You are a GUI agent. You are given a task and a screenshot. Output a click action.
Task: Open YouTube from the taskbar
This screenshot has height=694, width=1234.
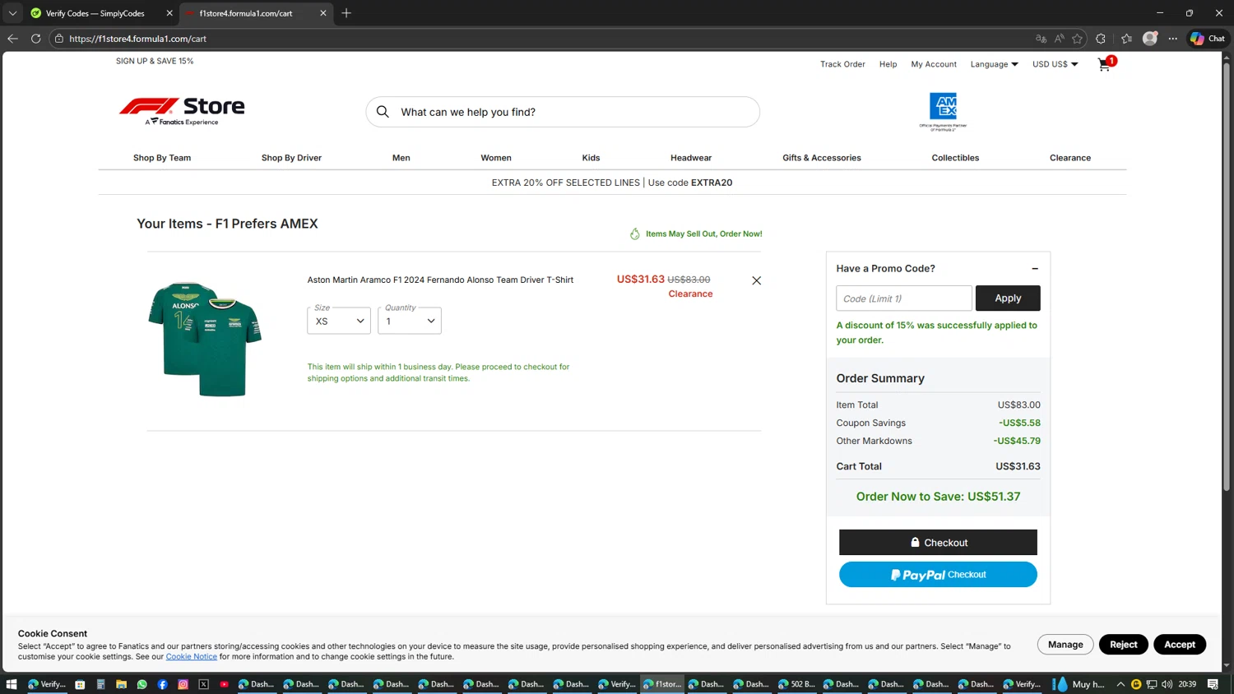click(224, 684)
